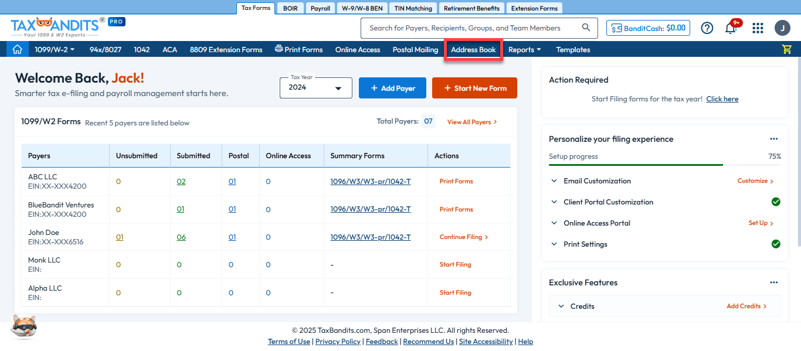Screen dimensions: 801x351
Task: Open the ACA menu item
Action: (x=170, y=49)
